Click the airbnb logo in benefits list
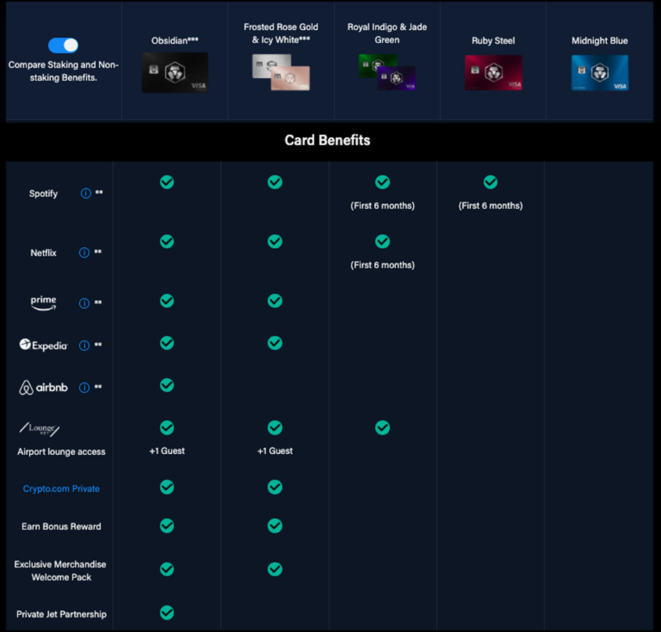The image size is (661, 632). coord(44,387)
